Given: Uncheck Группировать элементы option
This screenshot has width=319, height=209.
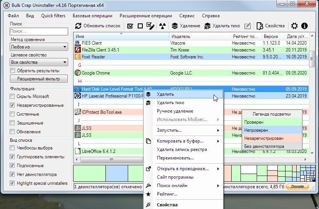Looking at the screenshot, I should coord(12,157).
